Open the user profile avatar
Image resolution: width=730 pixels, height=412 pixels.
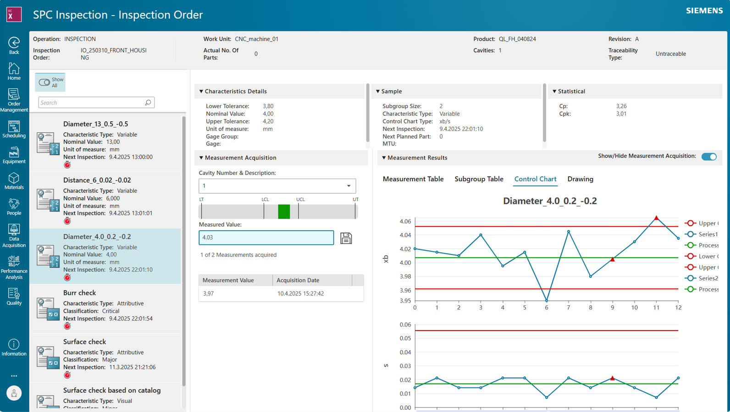pyautogui.click(x=14, y=393)
